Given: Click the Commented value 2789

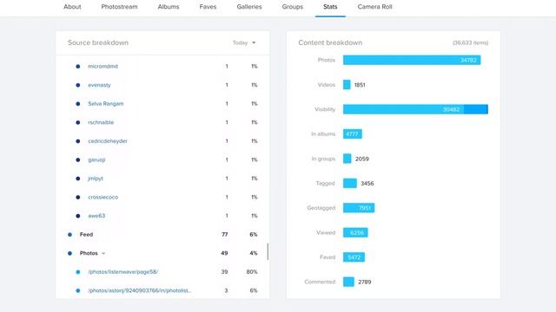Looking at the screenshot, I should click(x=365, y=283).
